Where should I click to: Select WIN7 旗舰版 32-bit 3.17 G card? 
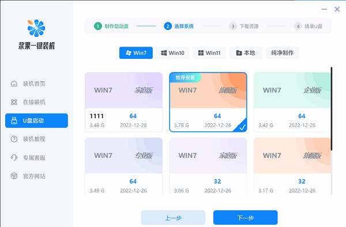[292, 167]
